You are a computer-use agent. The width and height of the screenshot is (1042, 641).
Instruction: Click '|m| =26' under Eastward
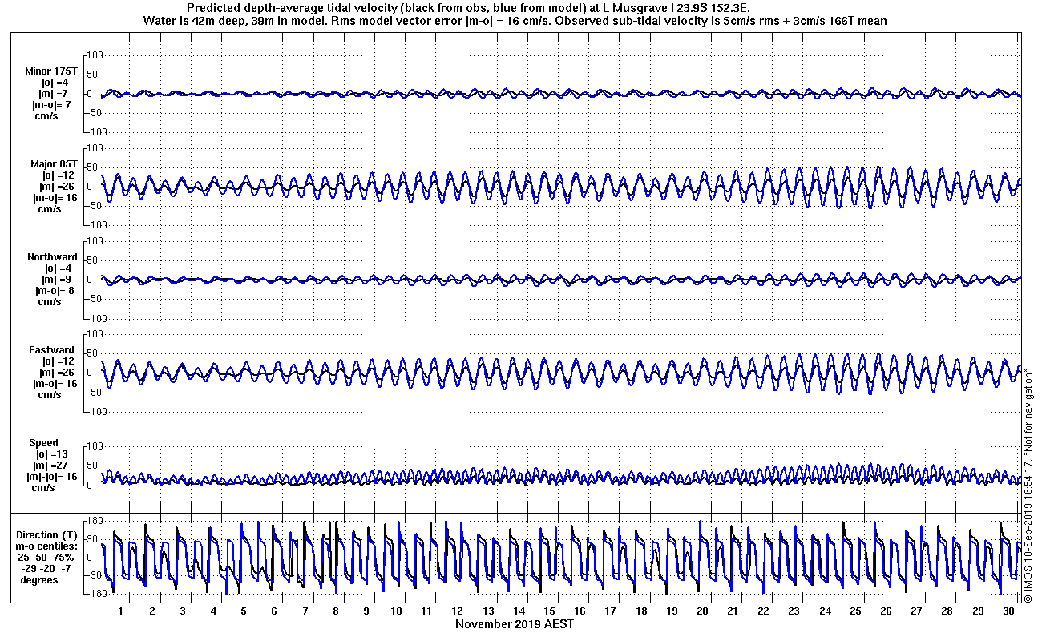click(x=59, y=373)
